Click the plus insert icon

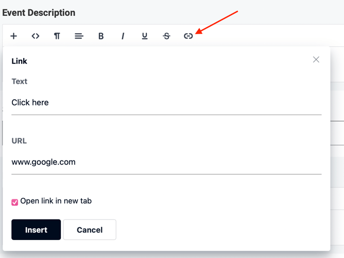pyautogui.click(x=14, y=36)
